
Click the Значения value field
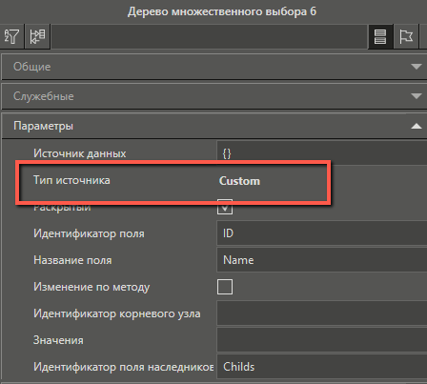click(x=322, y=340)
